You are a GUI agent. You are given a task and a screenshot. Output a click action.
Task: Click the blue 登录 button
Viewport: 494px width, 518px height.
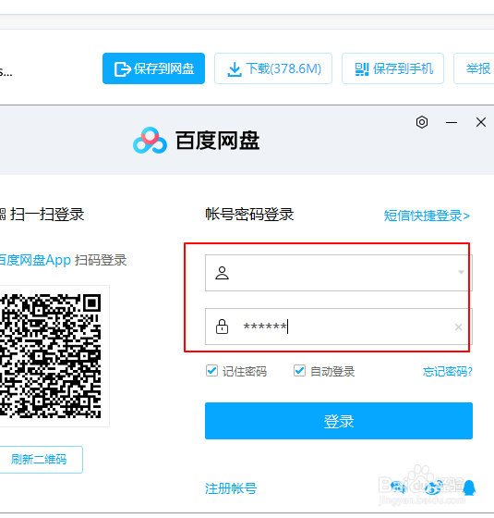click(x=339, y=421)
